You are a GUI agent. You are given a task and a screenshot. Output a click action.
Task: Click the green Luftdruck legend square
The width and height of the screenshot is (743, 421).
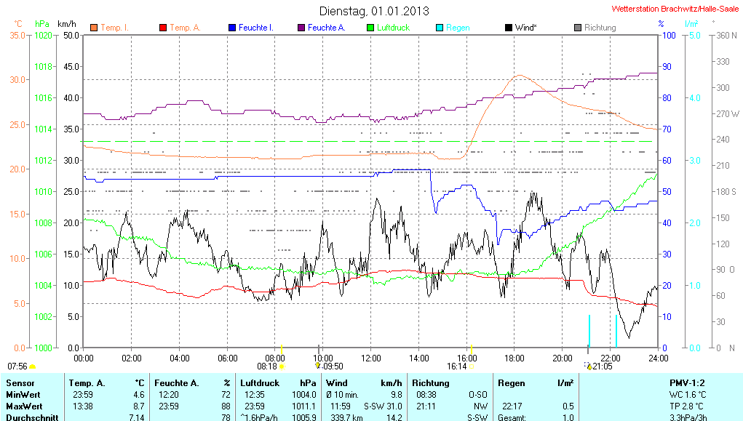[370, 28]
